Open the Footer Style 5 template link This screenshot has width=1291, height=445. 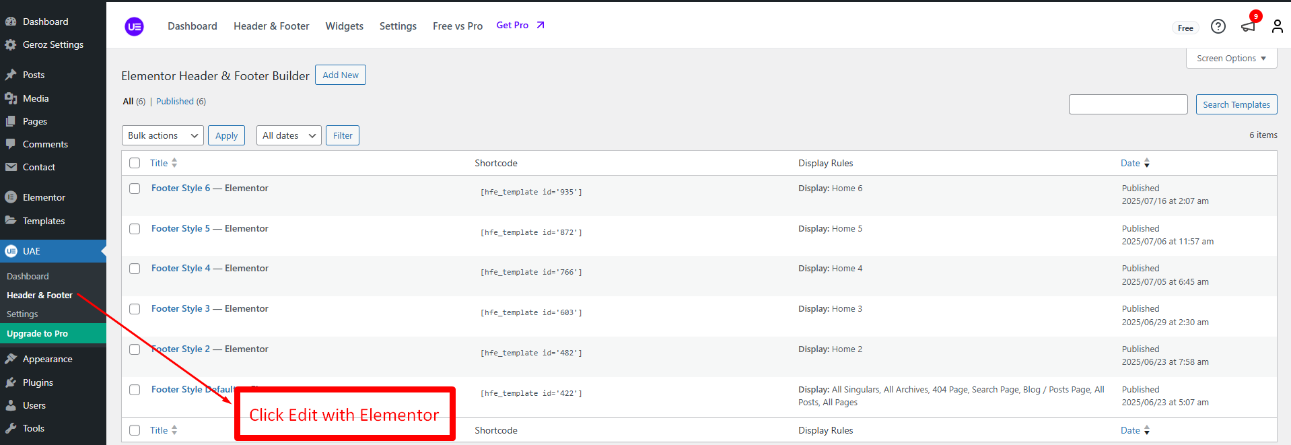click(180, 228)
